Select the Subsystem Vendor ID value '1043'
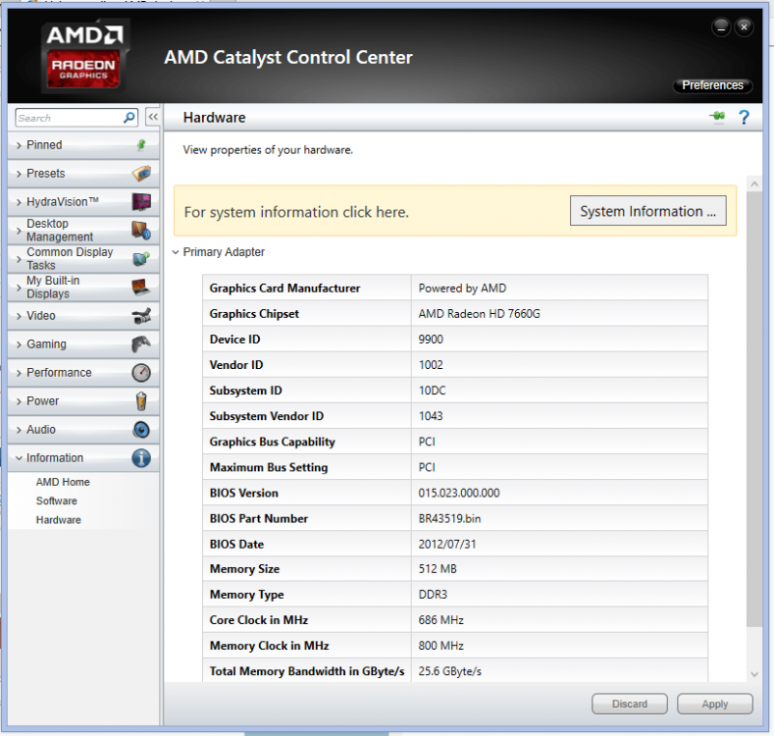This screenshot has width=774, height=736. [431, 416]
